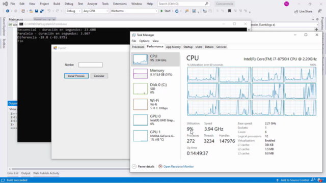Click the Live Share button
This screenshot has width=326, height=183.
(x=304, y=11)
